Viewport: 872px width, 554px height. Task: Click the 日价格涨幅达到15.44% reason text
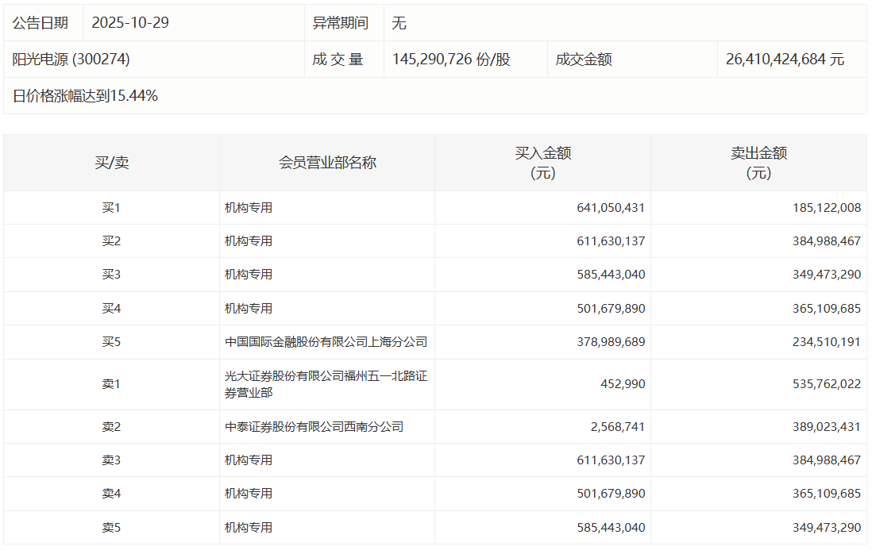85,96
